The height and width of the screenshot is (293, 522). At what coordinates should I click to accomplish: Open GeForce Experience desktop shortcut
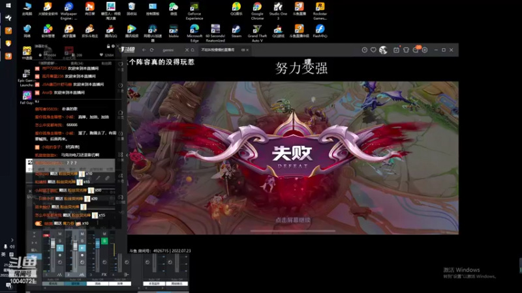pyautogui.click(x=194, y=10)
